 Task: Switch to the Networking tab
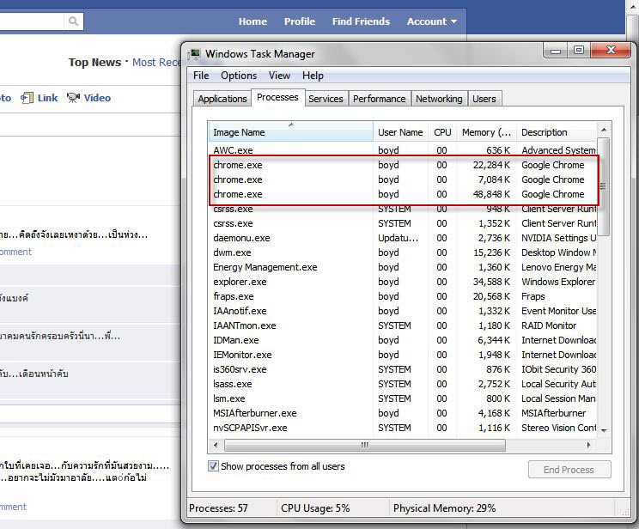439,99
